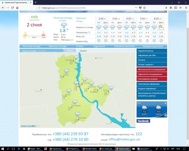Expand the 'о 05:00' current weather time dropdown
189x151 pixels.
63,21
